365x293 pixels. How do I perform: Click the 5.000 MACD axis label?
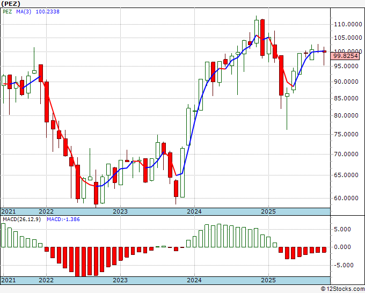coord(342,229)
